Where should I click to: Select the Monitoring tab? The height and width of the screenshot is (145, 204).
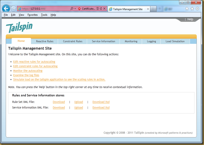point(131,41)
